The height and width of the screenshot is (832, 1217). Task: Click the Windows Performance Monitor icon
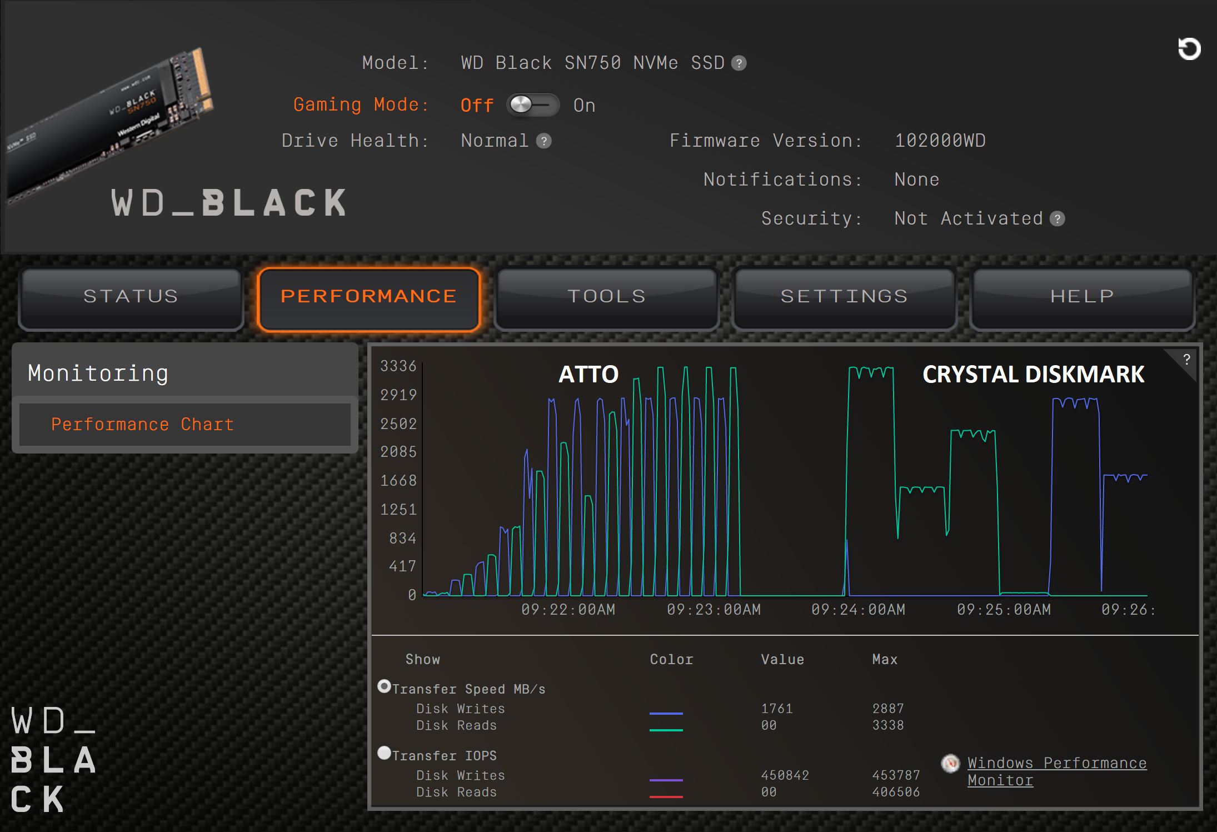(951, 764)
